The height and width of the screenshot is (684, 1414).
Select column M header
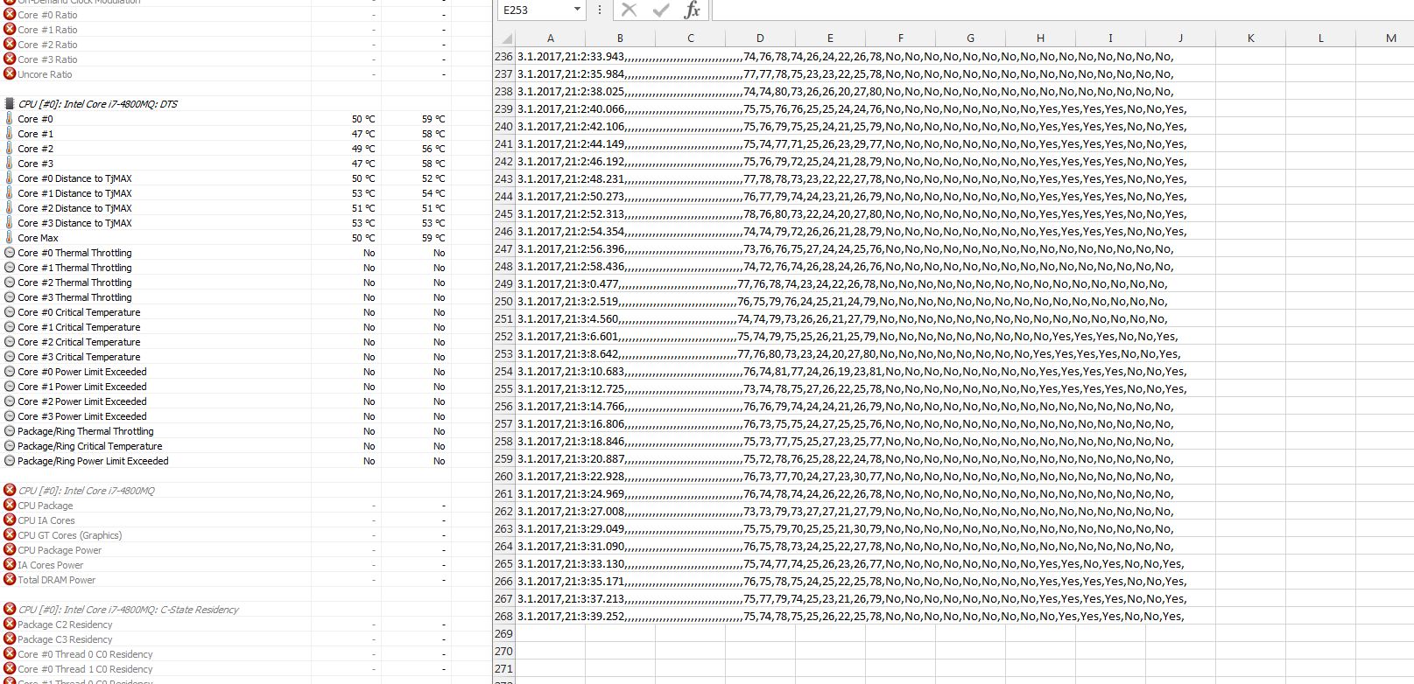coord(1390,38)
